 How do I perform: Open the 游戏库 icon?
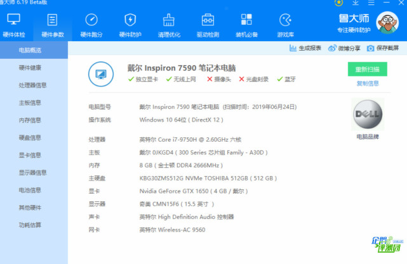point(285,20)
